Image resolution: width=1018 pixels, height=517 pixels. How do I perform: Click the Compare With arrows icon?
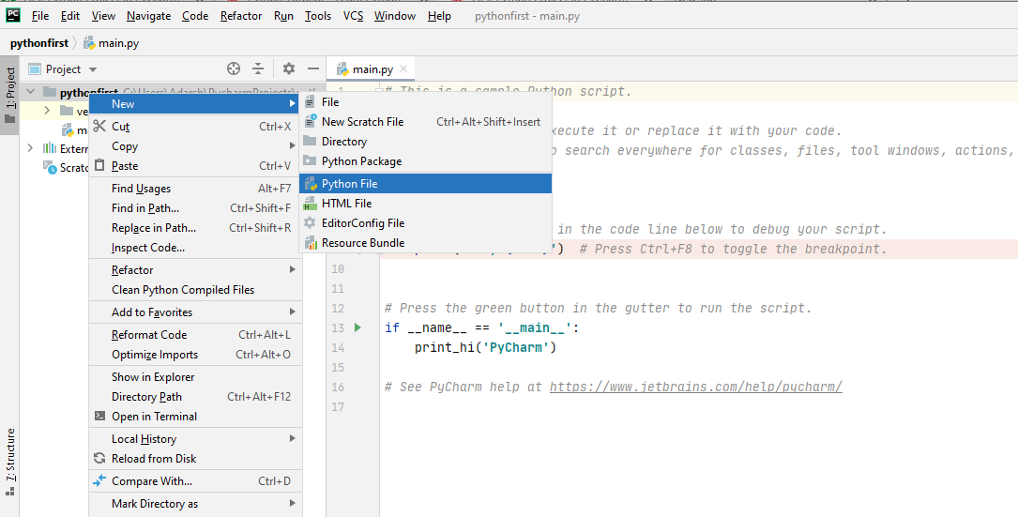pos(99,480)
